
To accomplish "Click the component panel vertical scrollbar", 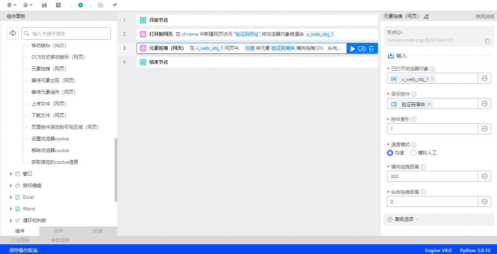I will point(115,170).
